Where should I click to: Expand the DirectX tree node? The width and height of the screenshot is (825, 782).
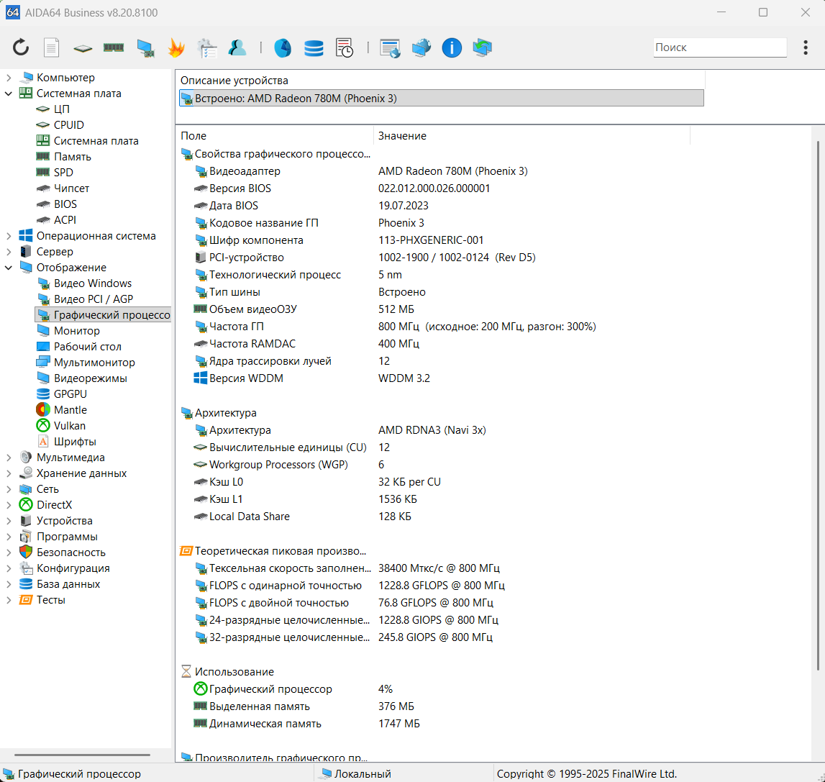pyautogui.click(x=9, y=505)
